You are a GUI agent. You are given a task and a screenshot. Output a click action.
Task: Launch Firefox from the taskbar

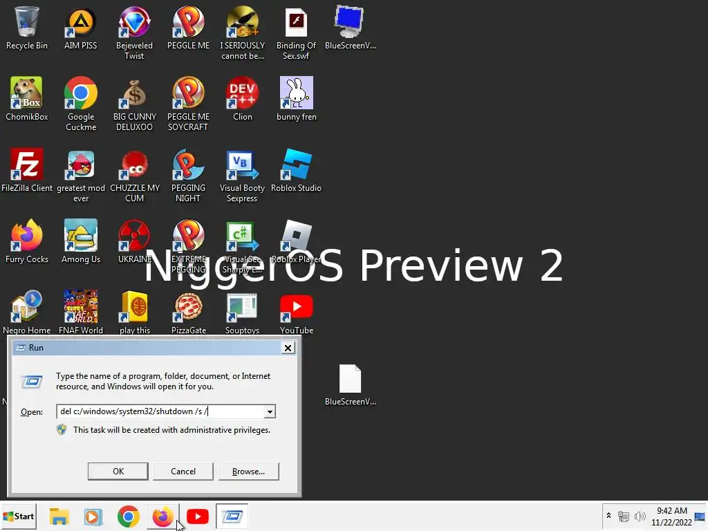162,516
